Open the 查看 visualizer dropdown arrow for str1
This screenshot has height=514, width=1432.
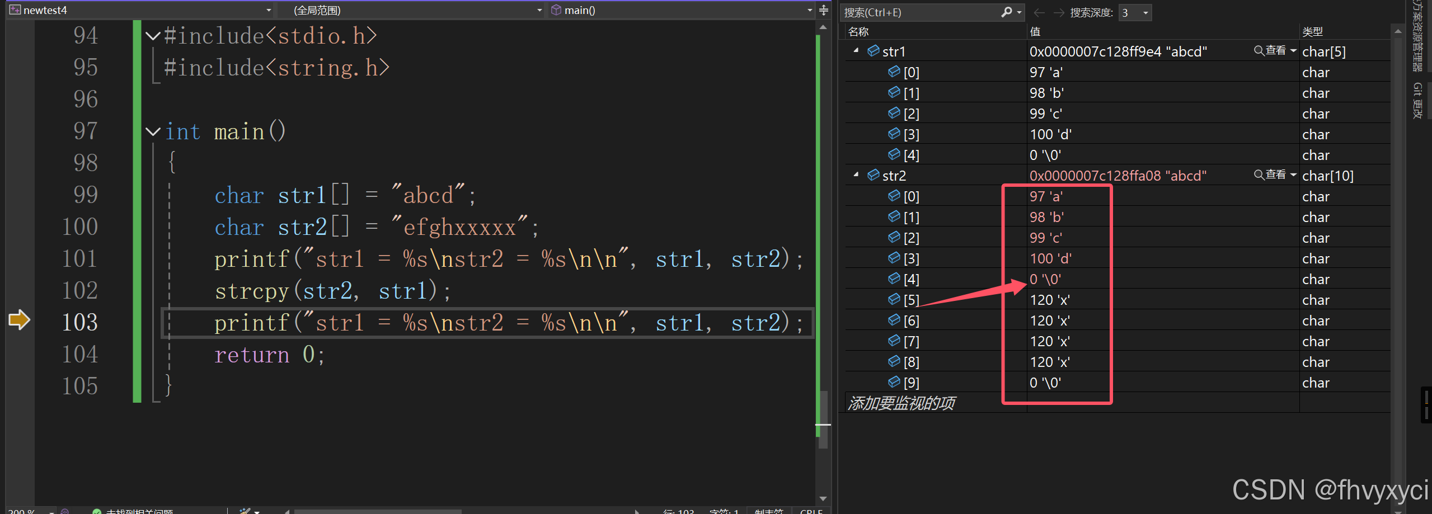tap(1293, 51)
